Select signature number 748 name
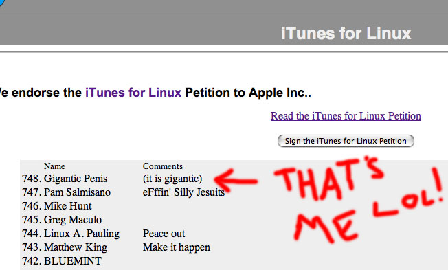 tap(76, 179)
